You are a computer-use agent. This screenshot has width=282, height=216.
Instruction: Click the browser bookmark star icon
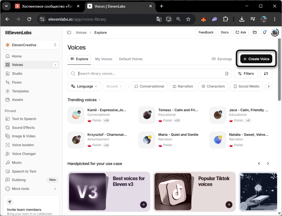pos(188,19)
